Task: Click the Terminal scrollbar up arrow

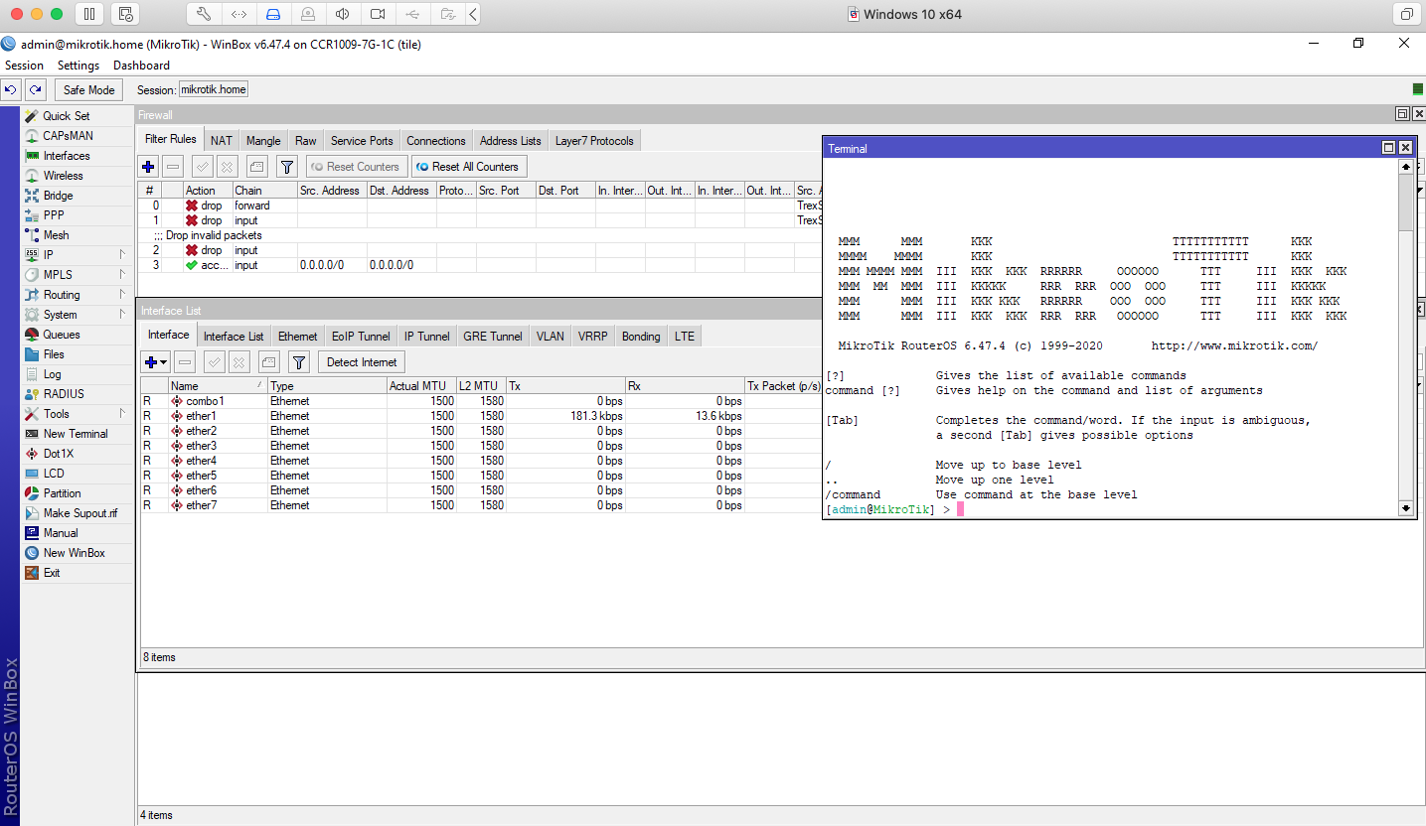Action: click(1406, 167)
